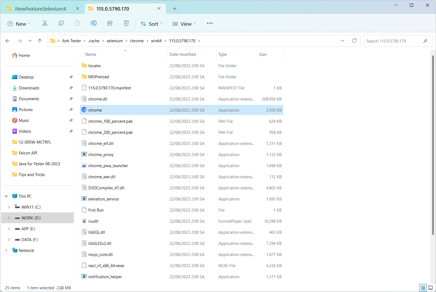The image size is (436, 292).
Task: Click the Delete trash icon
Action: [126, 23]
